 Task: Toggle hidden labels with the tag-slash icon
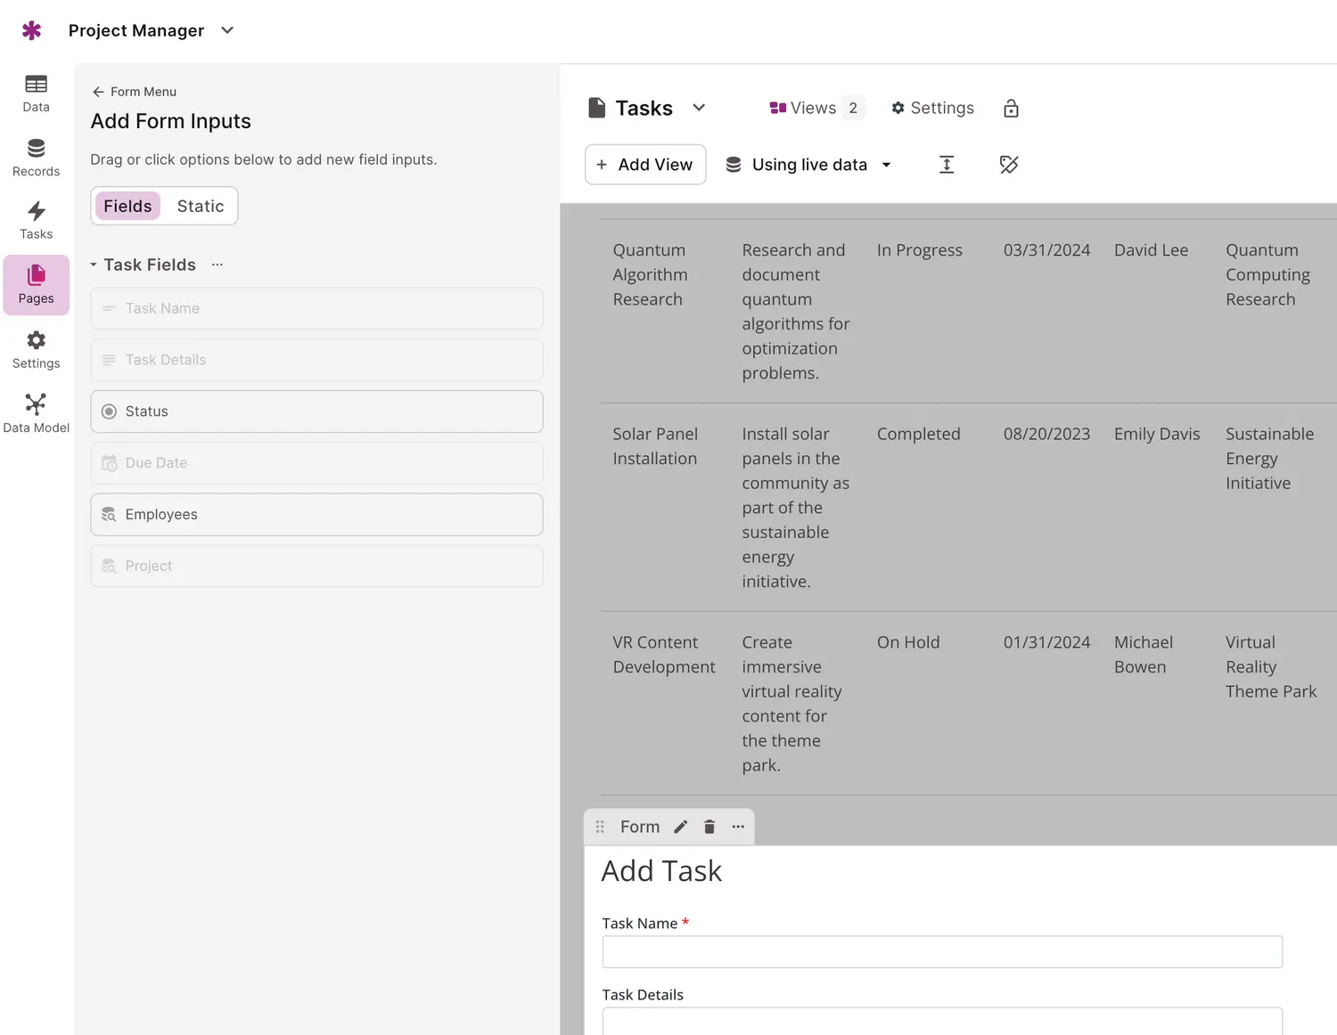coord(1008,165)
